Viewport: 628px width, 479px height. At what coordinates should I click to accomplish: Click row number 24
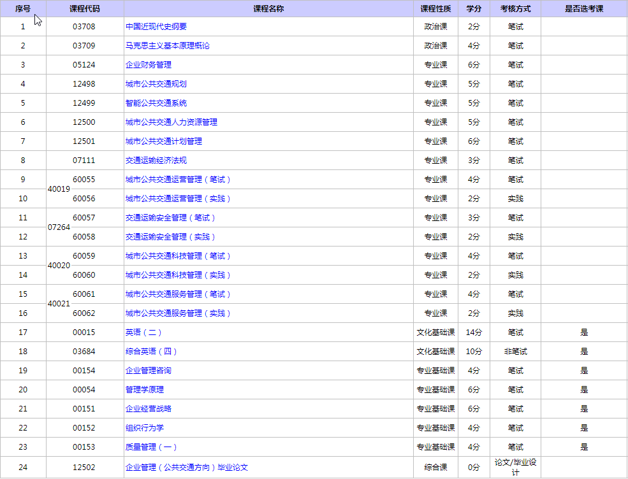pyautogui.click(x=23, y=468)
